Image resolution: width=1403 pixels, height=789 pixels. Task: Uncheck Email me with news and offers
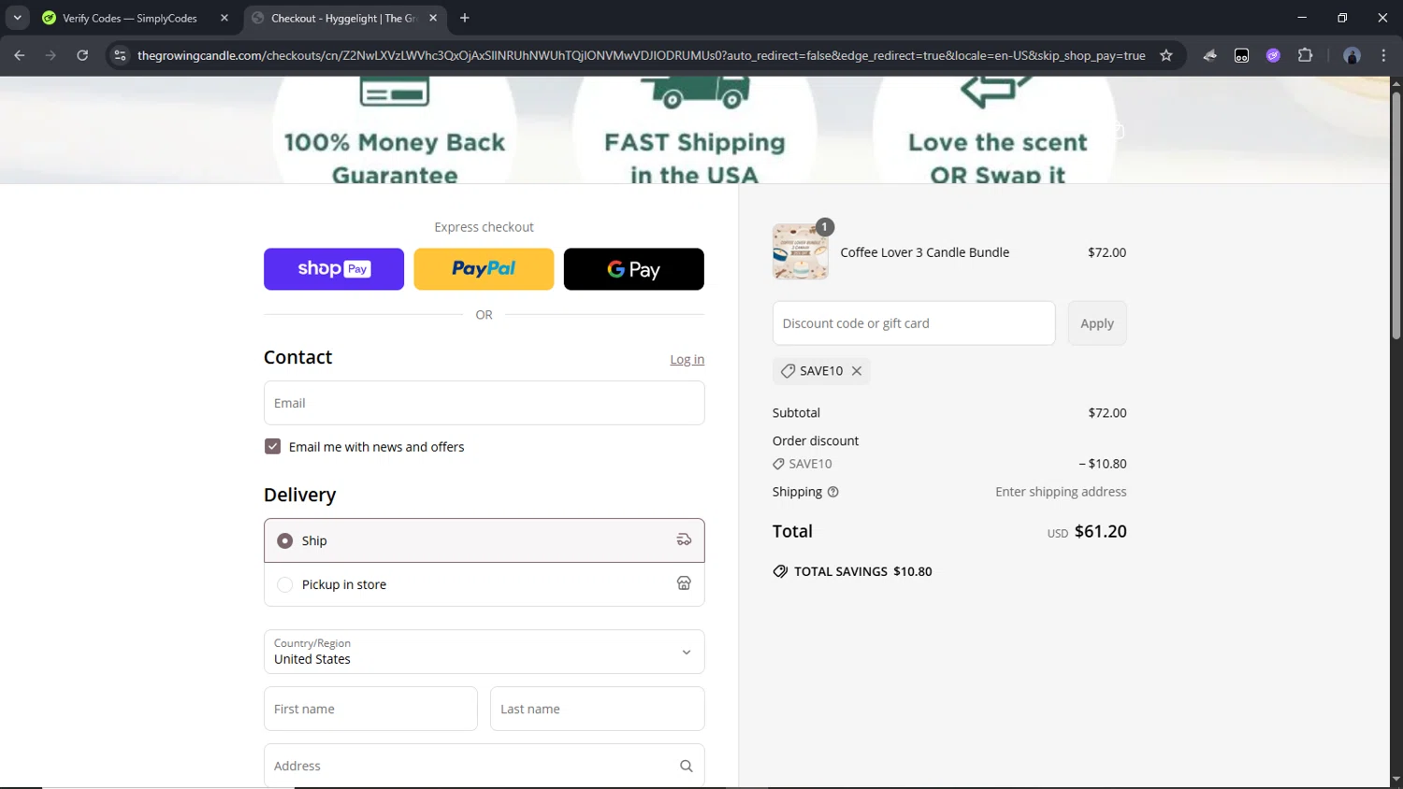point(273,447)
